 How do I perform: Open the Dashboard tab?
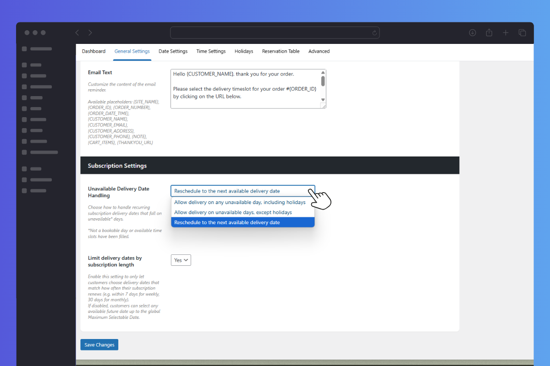pos(93,51)
